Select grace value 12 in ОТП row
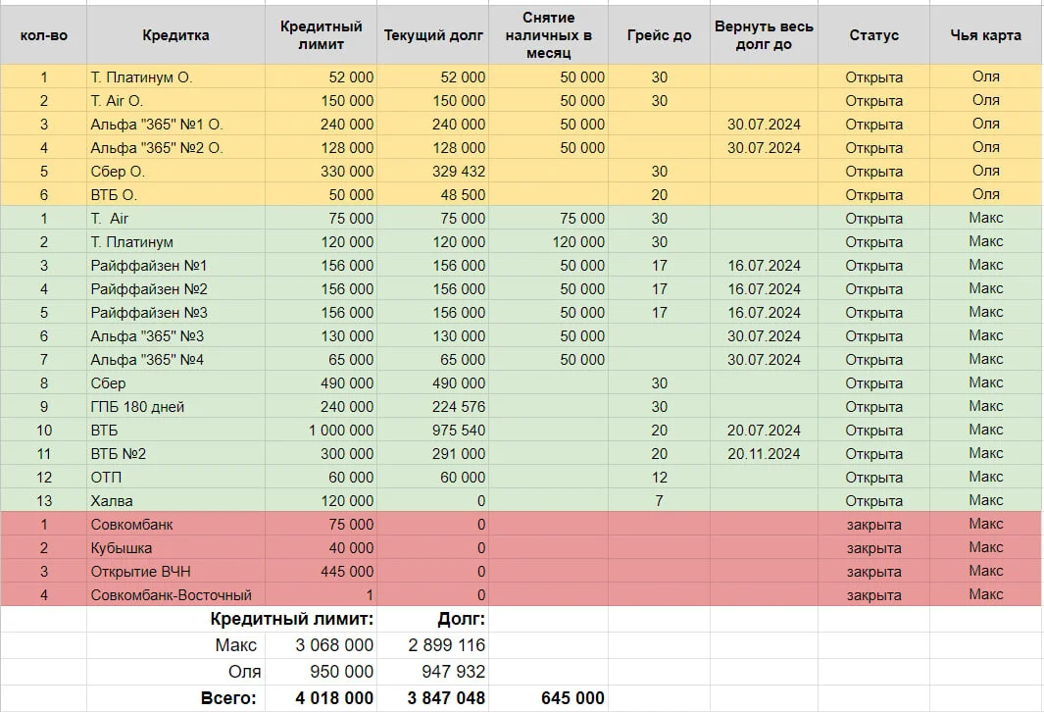 click(x=659, y=477)
